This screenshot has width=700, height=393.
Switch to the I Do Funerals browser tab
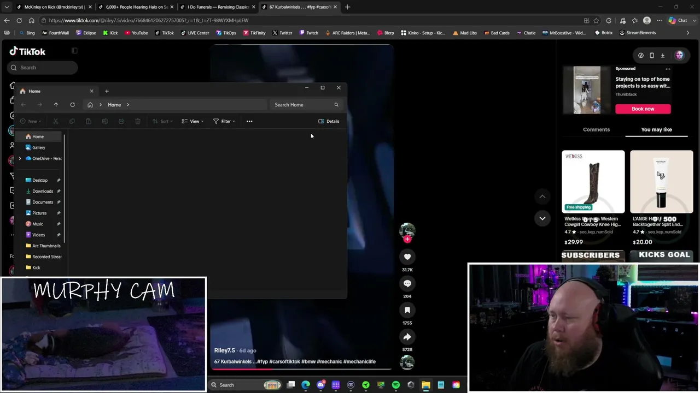pos(218,7)
